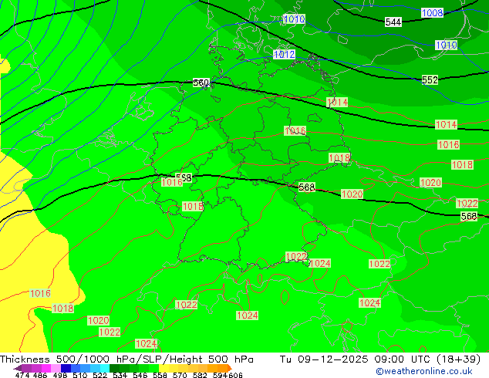Click the '594' legend value
Image resolution: width=489 pixels, height=378 pixels.
tap(220, 375)
